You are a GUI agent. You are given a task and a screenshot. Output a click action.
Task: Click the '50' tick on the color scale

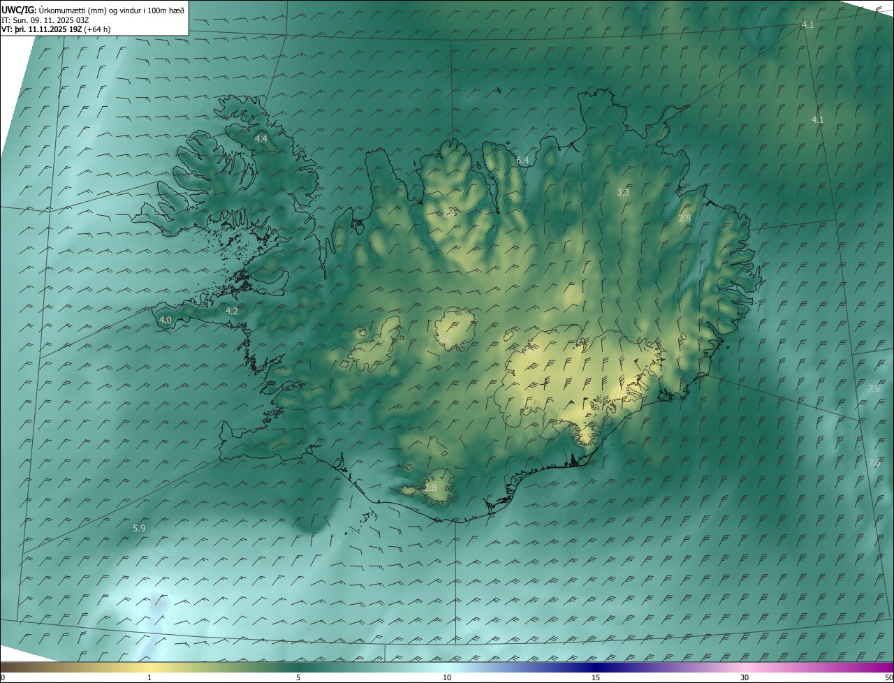click(x=888, y=677)
